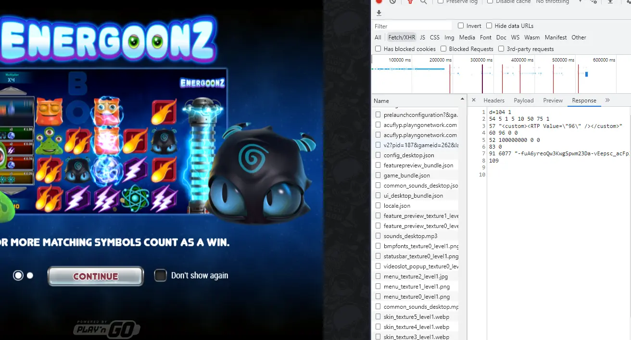Filter by CSS requests
Image resolution: width=631 pixels, height=340 pixels.
click(x=435, y=37)
